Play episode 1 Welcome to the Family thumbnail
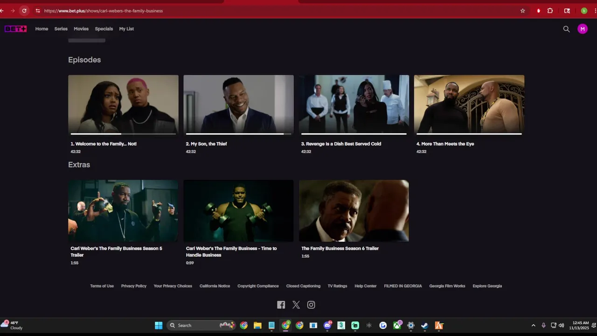Image resolution: width=597 pixels, height=336 pixels. pyautogui.click(x=123, y=104)
